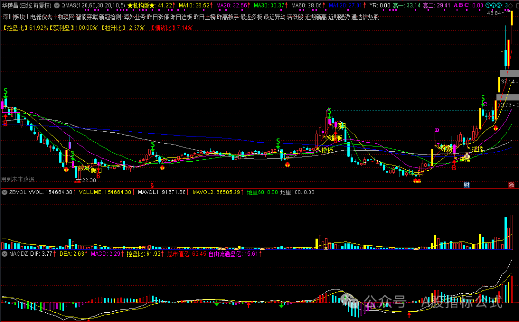519x322 pixels.
Task: Open the dropdown arrow beside 华盛昌 title
Action: tap(57, 6)
